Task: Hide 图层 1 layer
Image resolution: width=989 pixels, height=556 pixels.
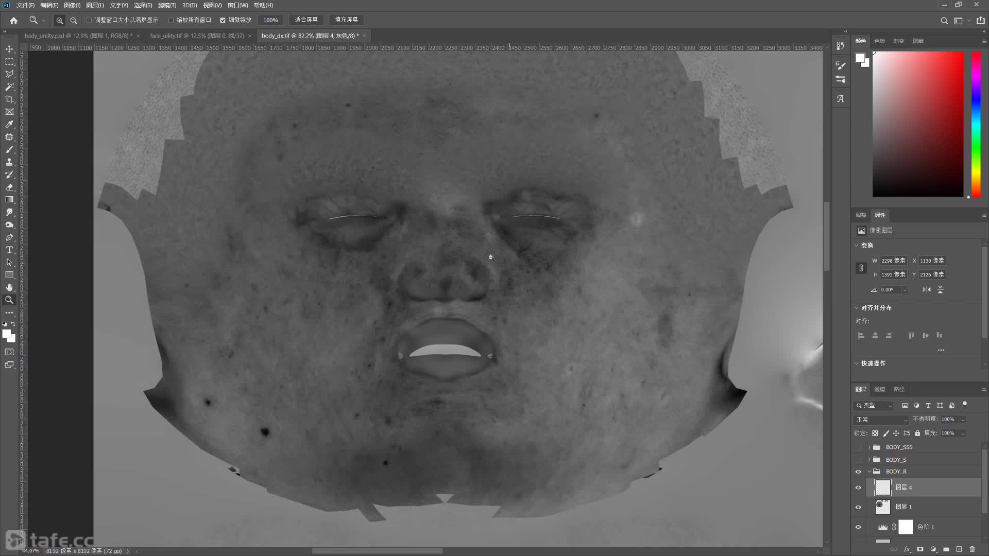Action: [x=858, y=507]
